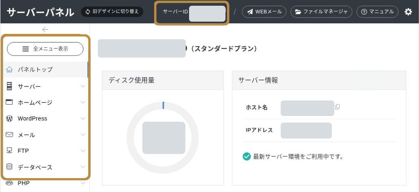Click the サーバーID label in header

(175, 12)
